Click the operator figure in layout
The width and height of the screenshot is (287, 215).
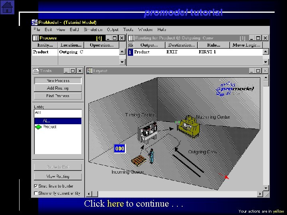pyautogui.click(x=151, y=156)
